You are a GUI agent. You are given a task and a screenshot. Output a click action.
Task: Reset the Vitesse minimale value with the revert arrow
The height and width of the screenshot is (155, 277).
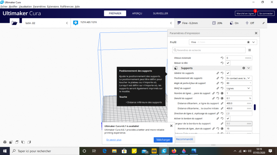[x=222, y=58]
